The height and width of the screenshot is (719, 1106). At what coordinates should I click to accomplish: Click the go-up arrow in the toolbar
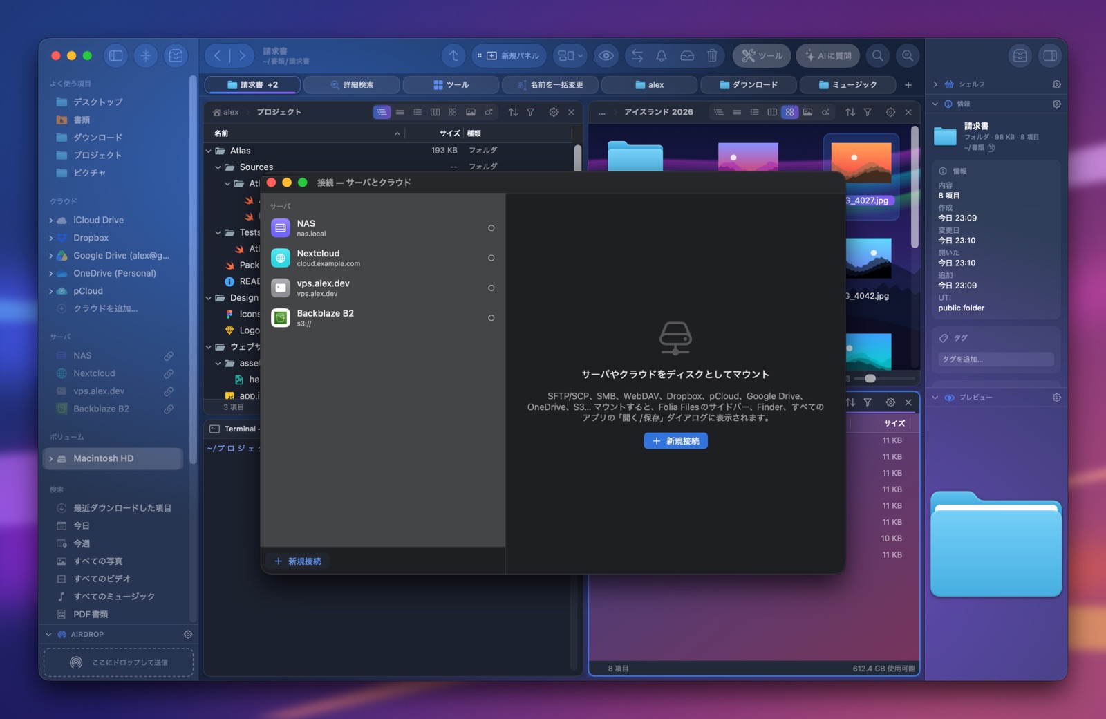tap(453, 56)
